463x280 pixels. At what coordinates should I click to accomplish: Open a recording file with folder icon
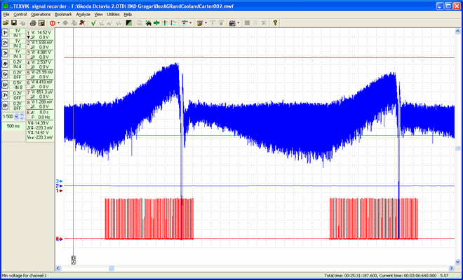pyautogui.click(x=6, y=23)
